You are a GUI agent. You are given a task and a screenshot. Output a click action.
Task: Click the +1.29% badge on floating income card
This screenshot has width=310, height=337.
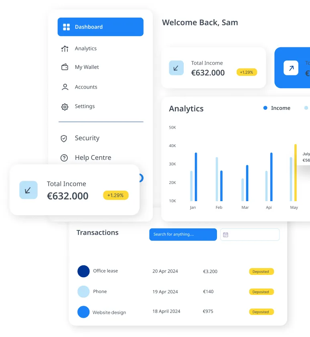(116, 196)
